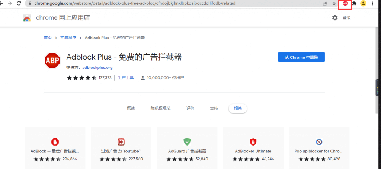
Task: Open the Extensions puzzle piece menu
Action: (355, 3)
